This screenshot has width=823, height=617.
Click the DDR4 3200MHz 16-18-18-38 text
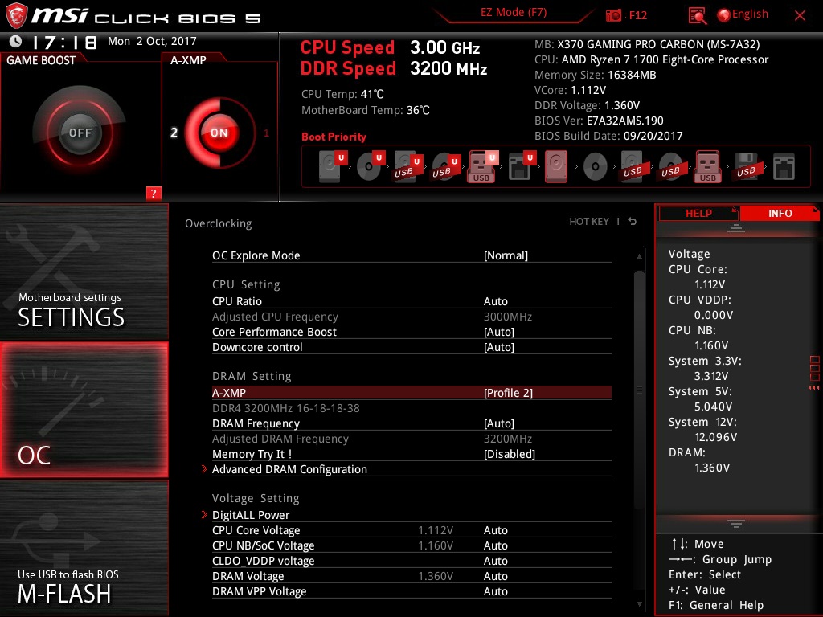(286, 407)
